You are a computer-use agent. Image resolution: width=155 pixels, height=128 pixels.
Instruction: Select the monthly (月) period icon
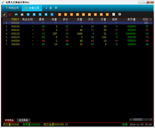[40, 14]
